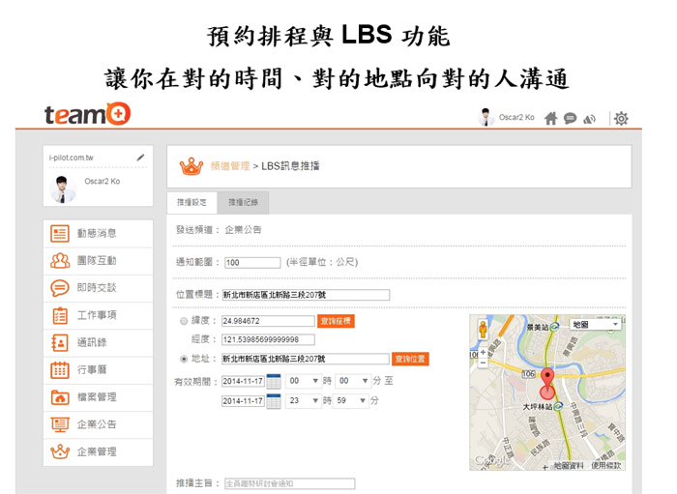Click i-pilot.com.tw domain text
Screen dimensions: 677x494
pyautogui.click(x=72, y=158)
